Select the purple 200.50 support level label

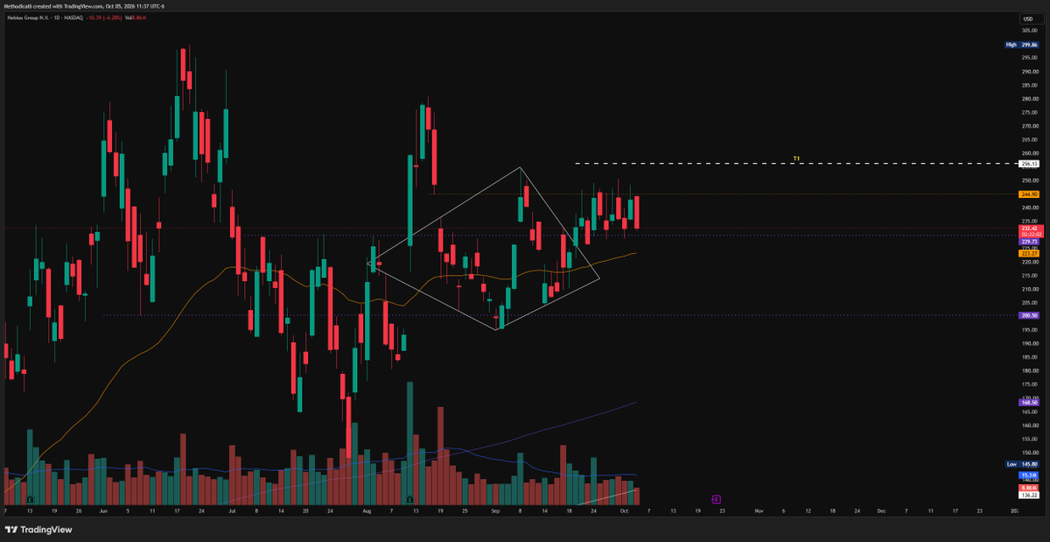(1029, 315)
